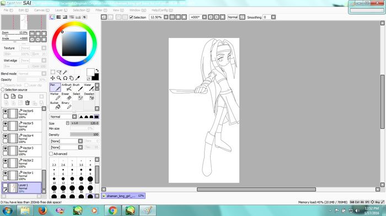This screenshot has height=216, width=386.
Task: Choose the Deselect pen tool
Action: coord(89,97)
